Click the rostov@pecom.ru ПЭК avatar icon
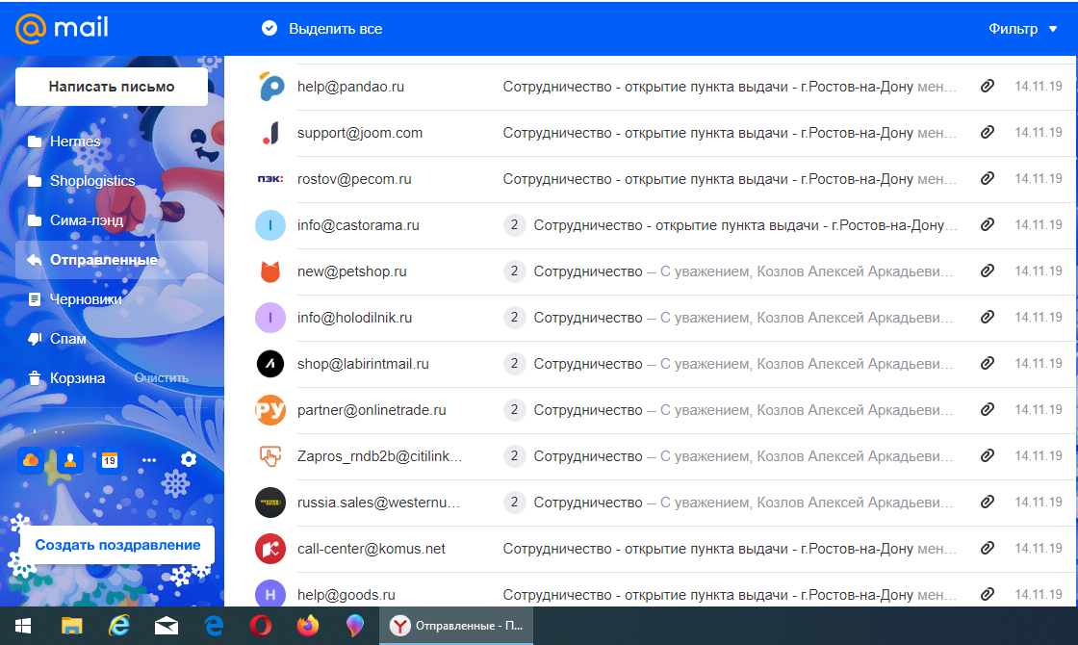Image resolution: width=1078 pixels, height=645 pixels. point(270,179)
